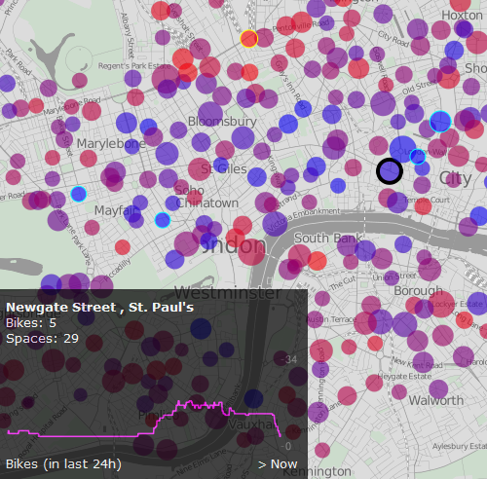Select the small cyan-outlined station on London Wall
This screenshot has width=487, height=479.
point(418,157)
